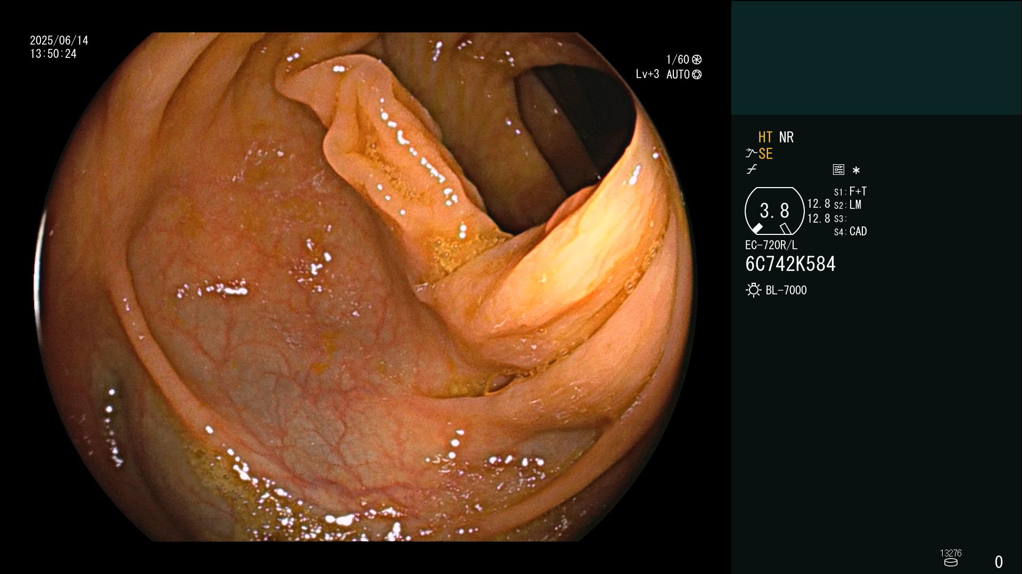Viewport: 1022px width, 574px height.
Task: Click the 1/60 shutter speed value
Action: coord(678,60)
